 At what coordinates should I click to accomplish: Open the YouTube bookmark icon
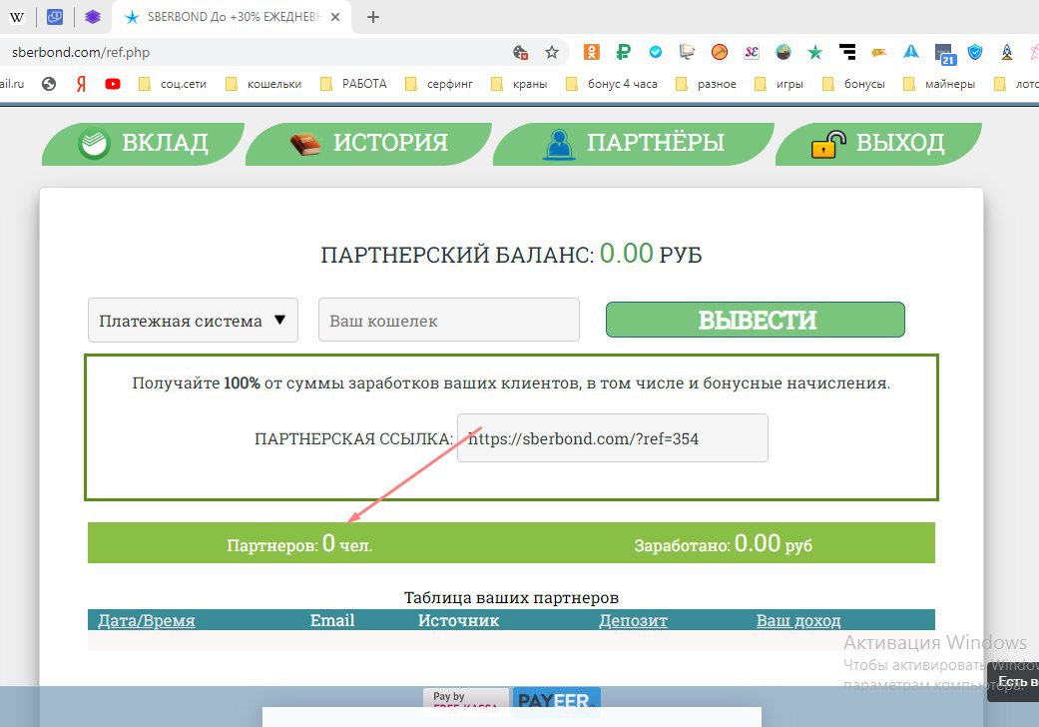click(x=113, y=84)
